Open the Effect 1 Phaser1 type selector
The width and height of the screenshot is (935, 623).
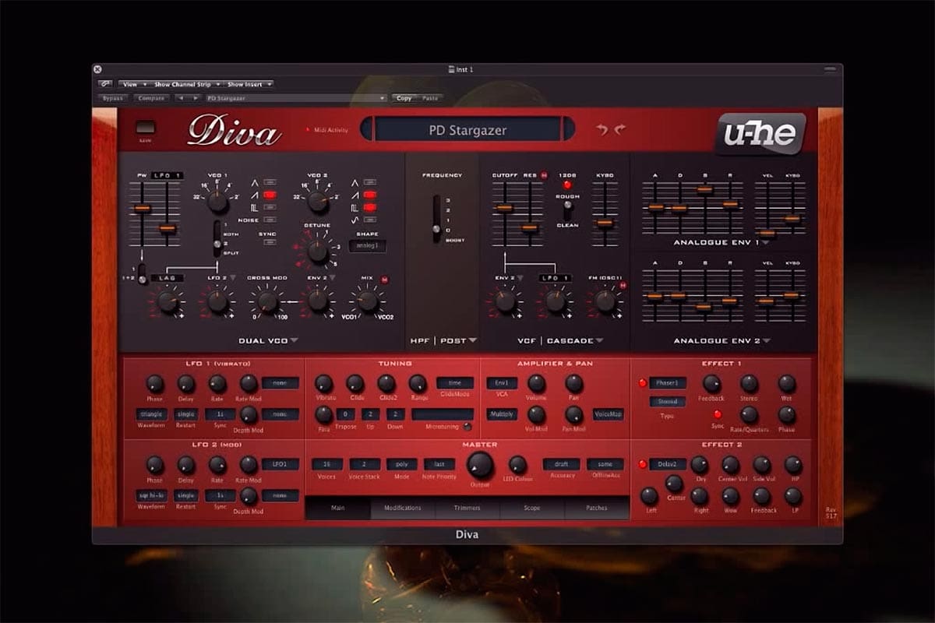coord(668,383)
